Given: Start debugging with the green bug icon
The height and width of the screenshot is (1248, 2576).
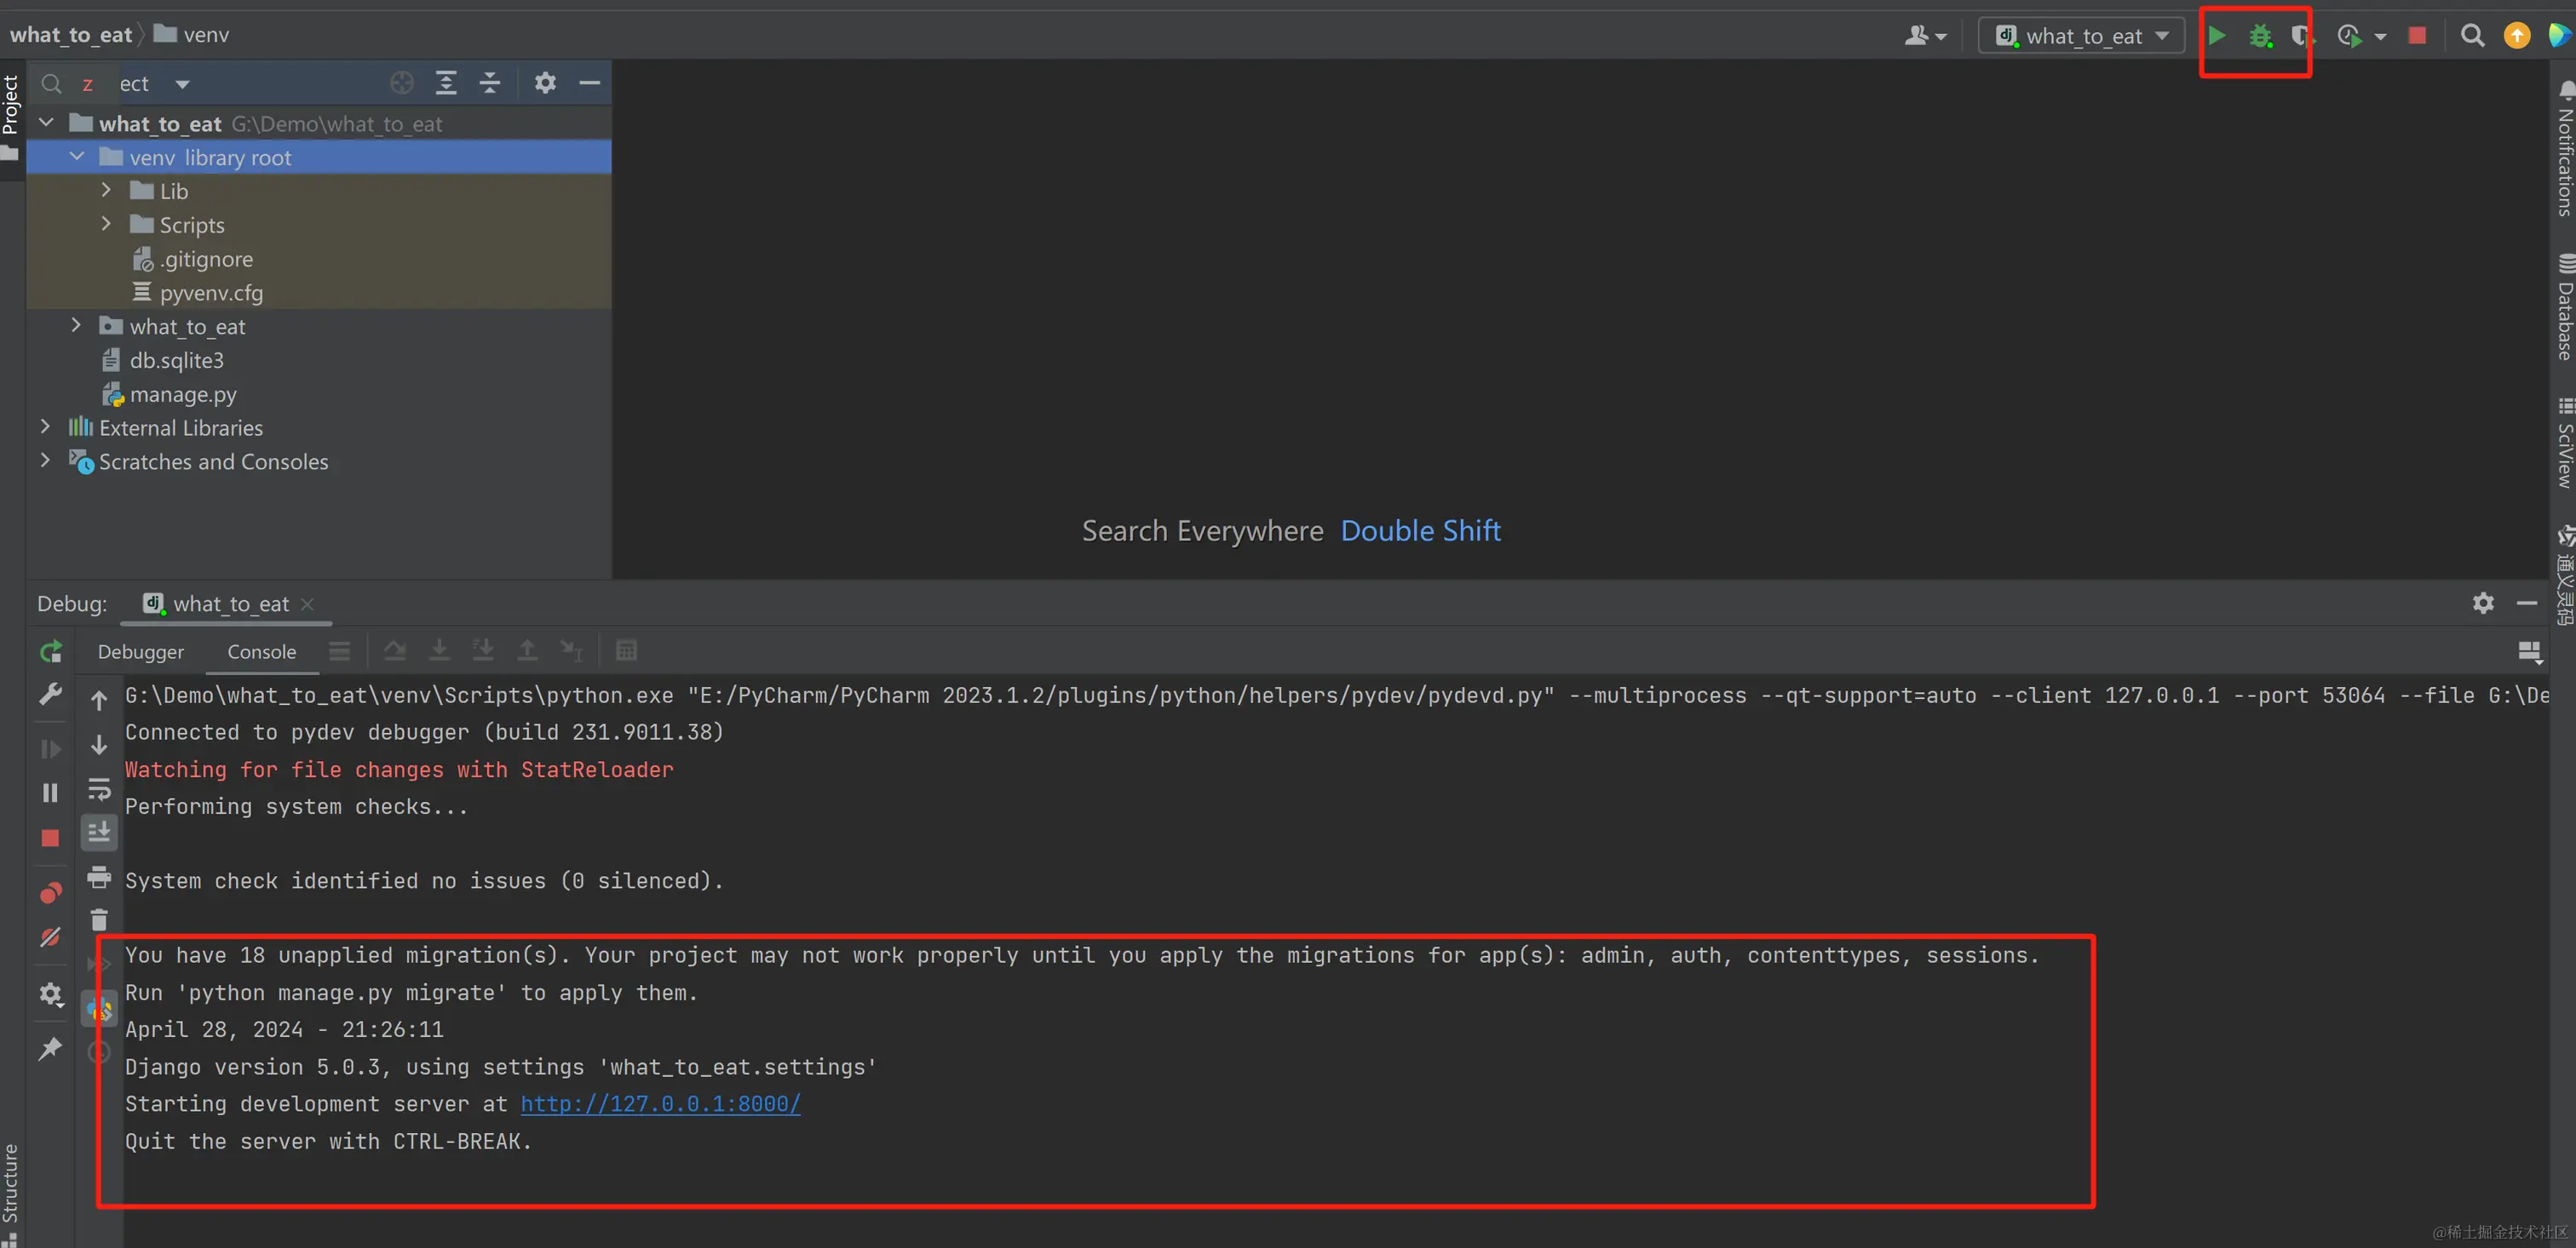Looking at the screenshot, I should (x=2260, y=37).
